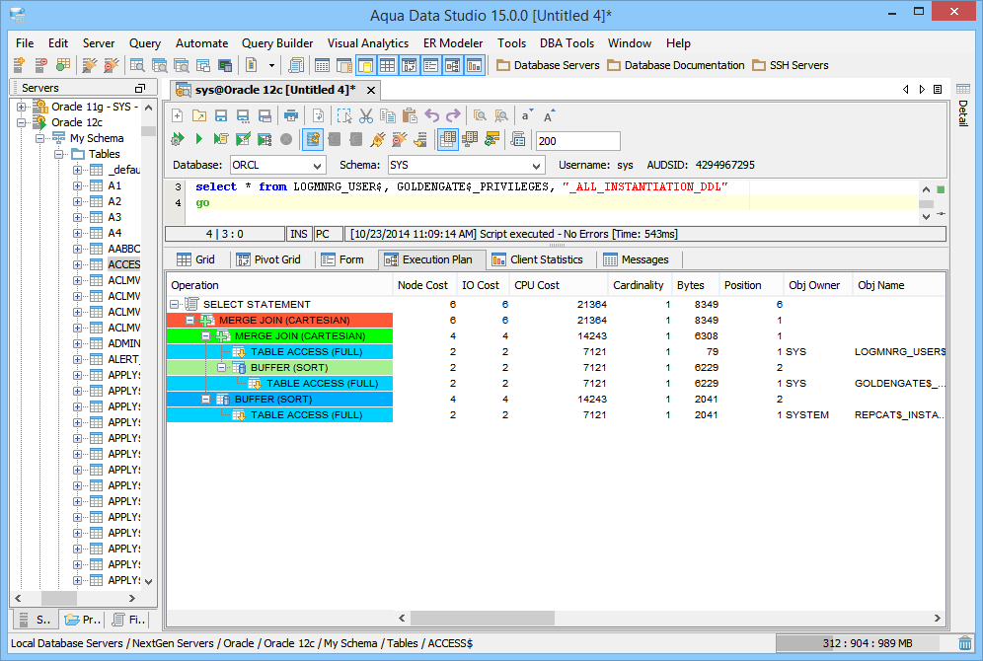Open the Database ORCL dropdown
The image size is (983, 661).
pos(317,166)
